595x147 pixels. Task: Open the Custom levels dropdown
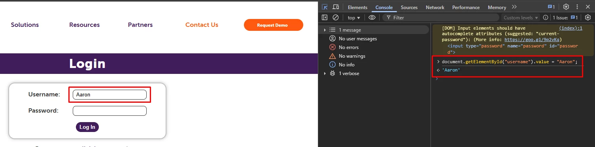521,18
